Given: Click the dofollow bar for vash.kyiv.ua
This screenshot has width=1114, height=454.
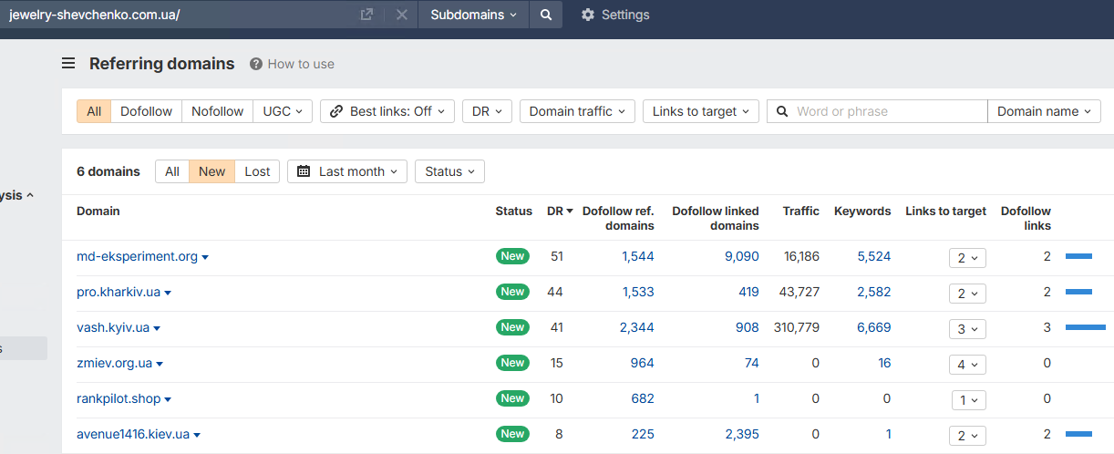Looking at the screenshot, I should (x=1085, y=327).
